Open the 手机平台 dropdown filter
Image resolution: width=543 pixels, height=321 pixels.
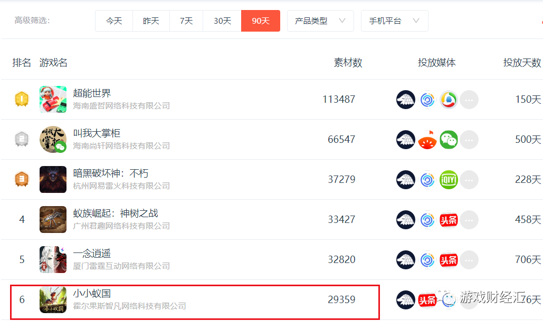(x=394, y=21)
